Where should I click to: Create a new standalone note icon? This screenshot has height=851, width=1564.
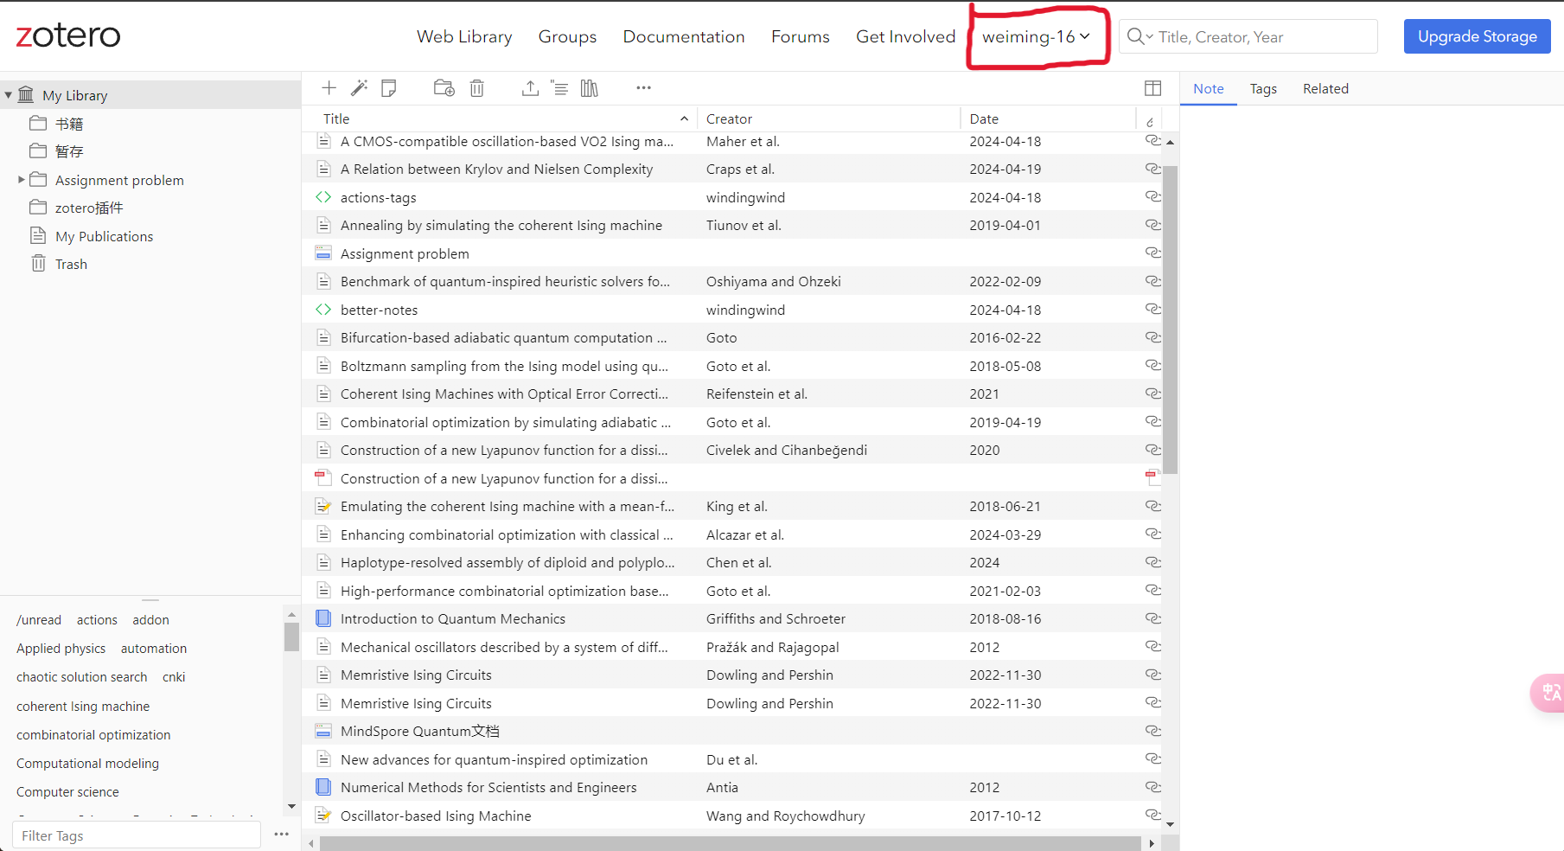coord(389,88)
